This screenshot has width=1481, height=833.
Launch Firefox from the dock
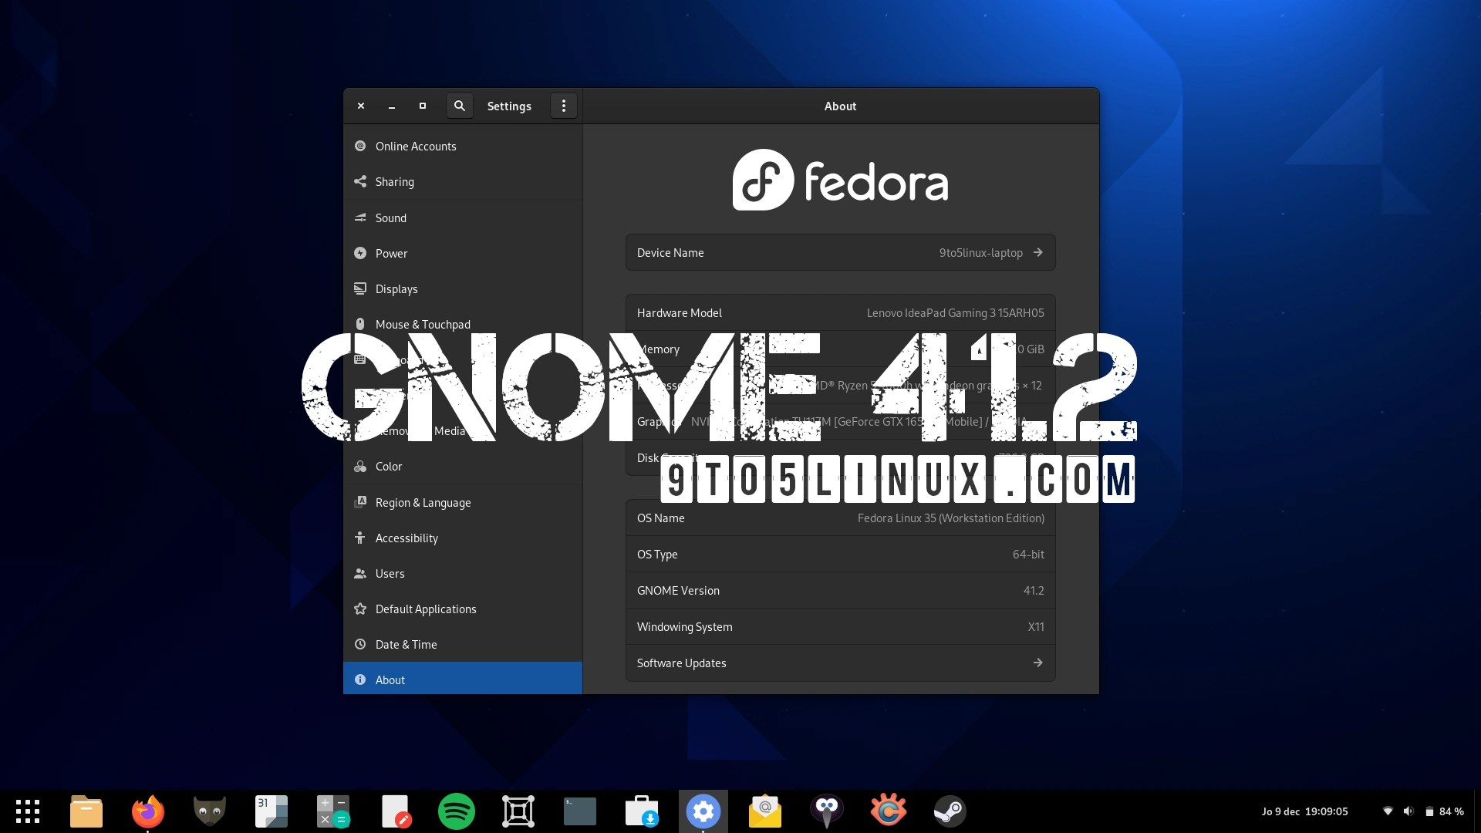tap(147, 811)
